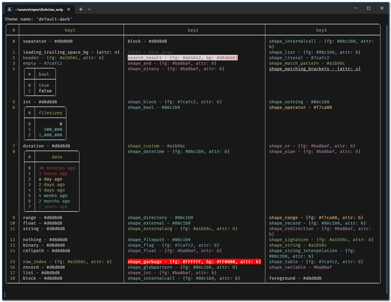
Task: Click '2 years ago' date value
Action: tap(53, 207)
